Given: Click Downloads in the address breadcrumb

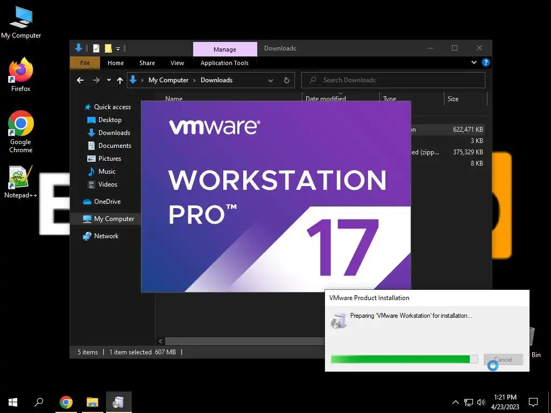Looking at the screenshot, I should 216,80.
